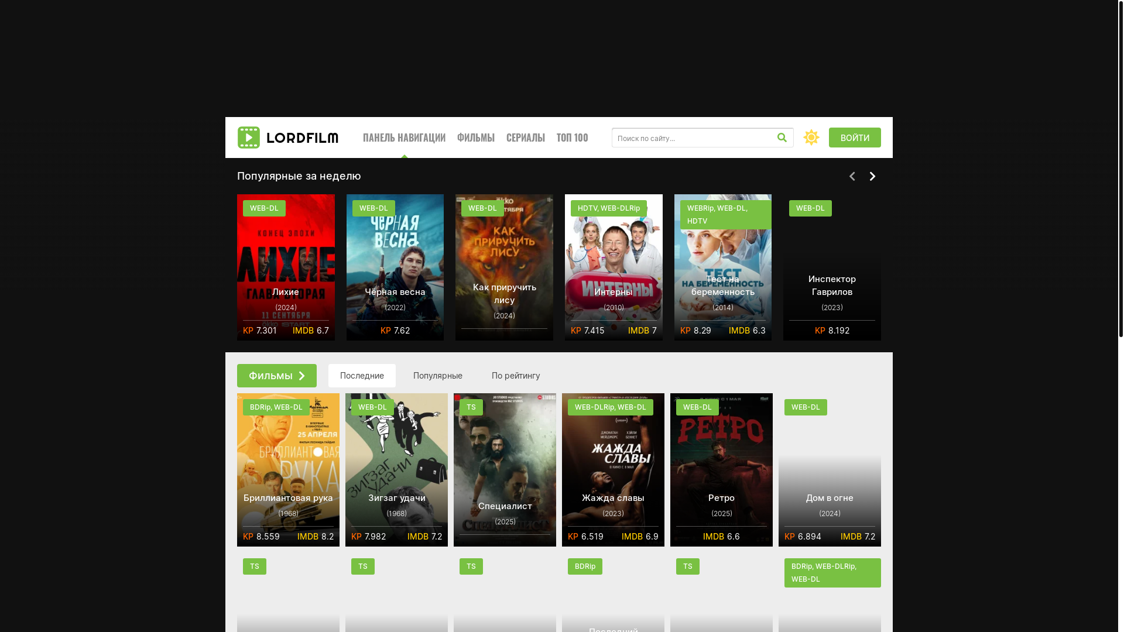This screenshot has height=632, width=1124.
Task: Click KP 6.894 on Дом в огне
Action: 803,537
